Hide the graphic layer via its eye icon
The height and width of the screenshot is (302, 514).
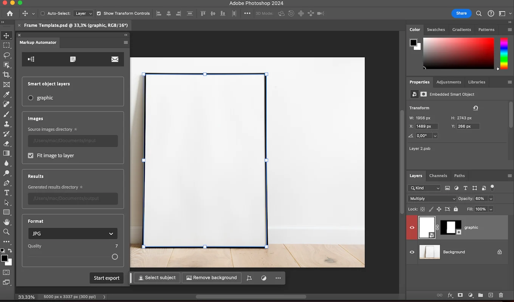(x=412, y=228)
